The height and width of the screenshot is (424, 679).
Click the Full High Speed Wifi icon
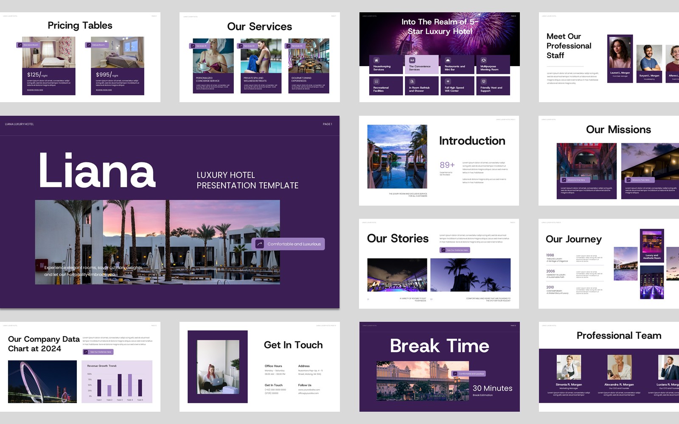[448, 81]
